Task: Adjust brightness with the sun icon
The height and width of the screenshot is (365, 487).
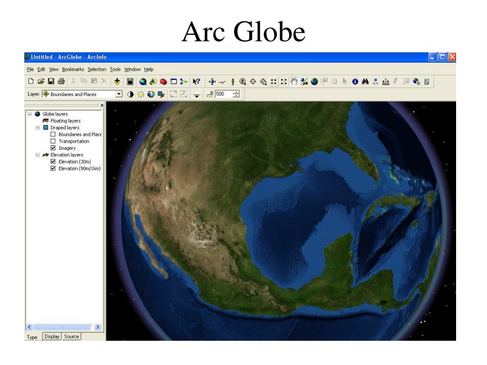Action: coord(141,95)
